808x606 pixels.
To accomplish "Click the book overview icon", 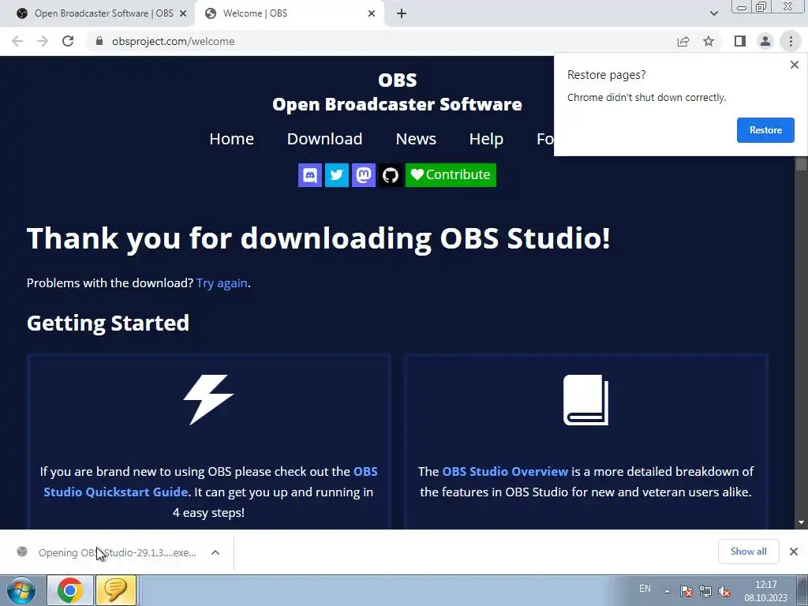I will point(586,400).
